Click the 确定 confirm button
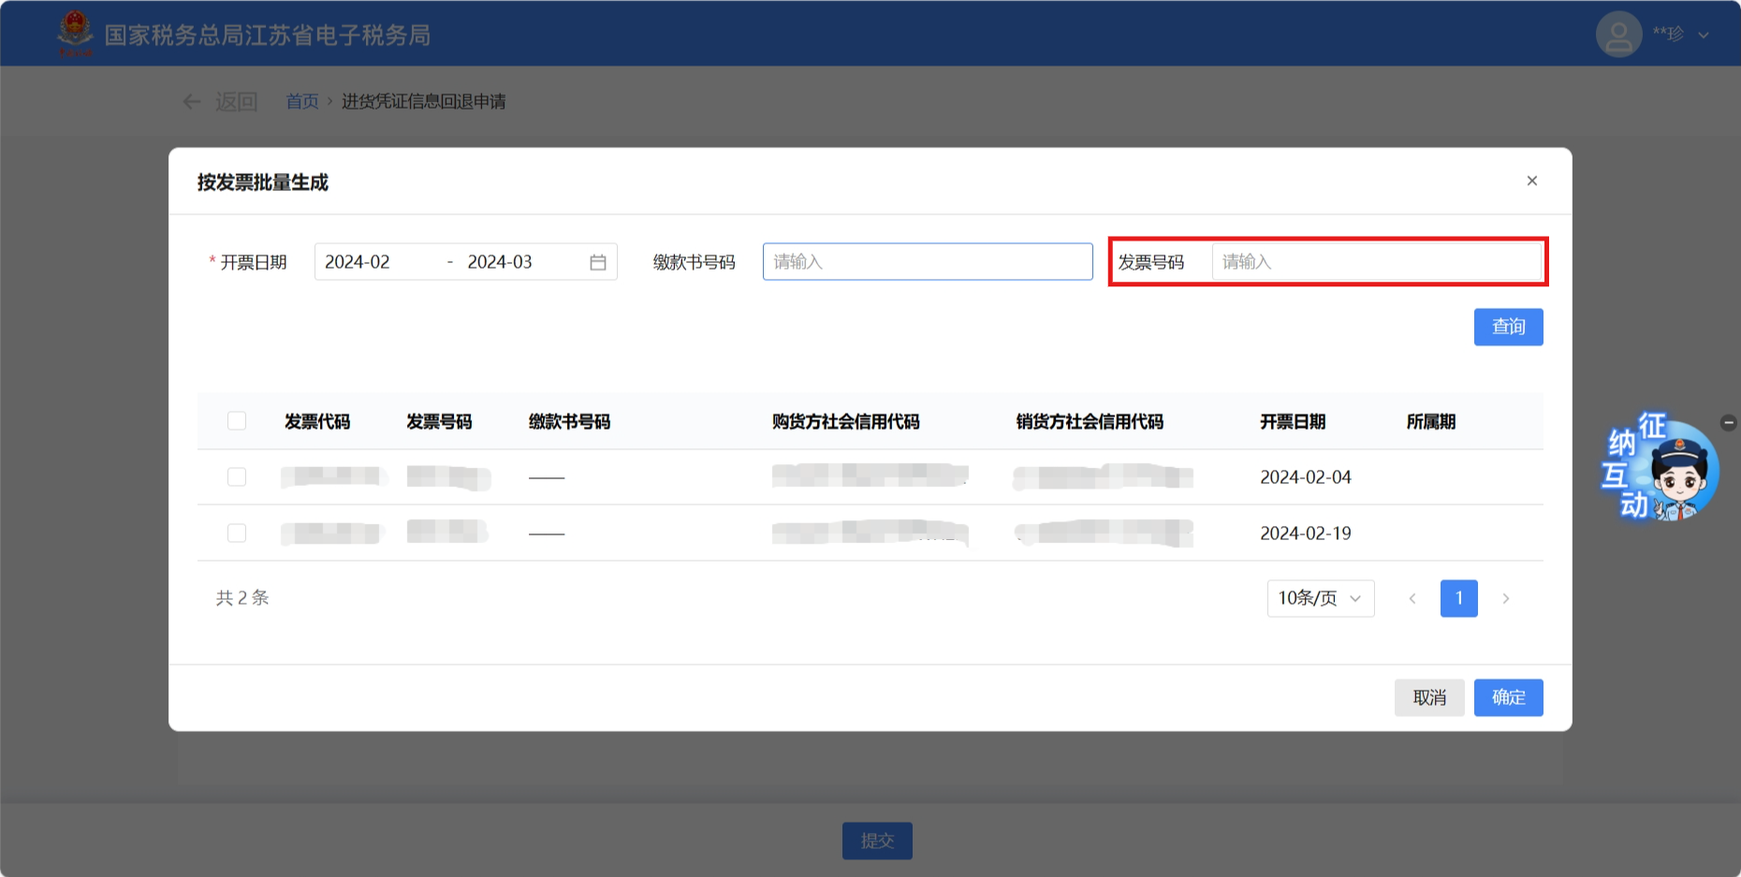 coord(1508,697)
